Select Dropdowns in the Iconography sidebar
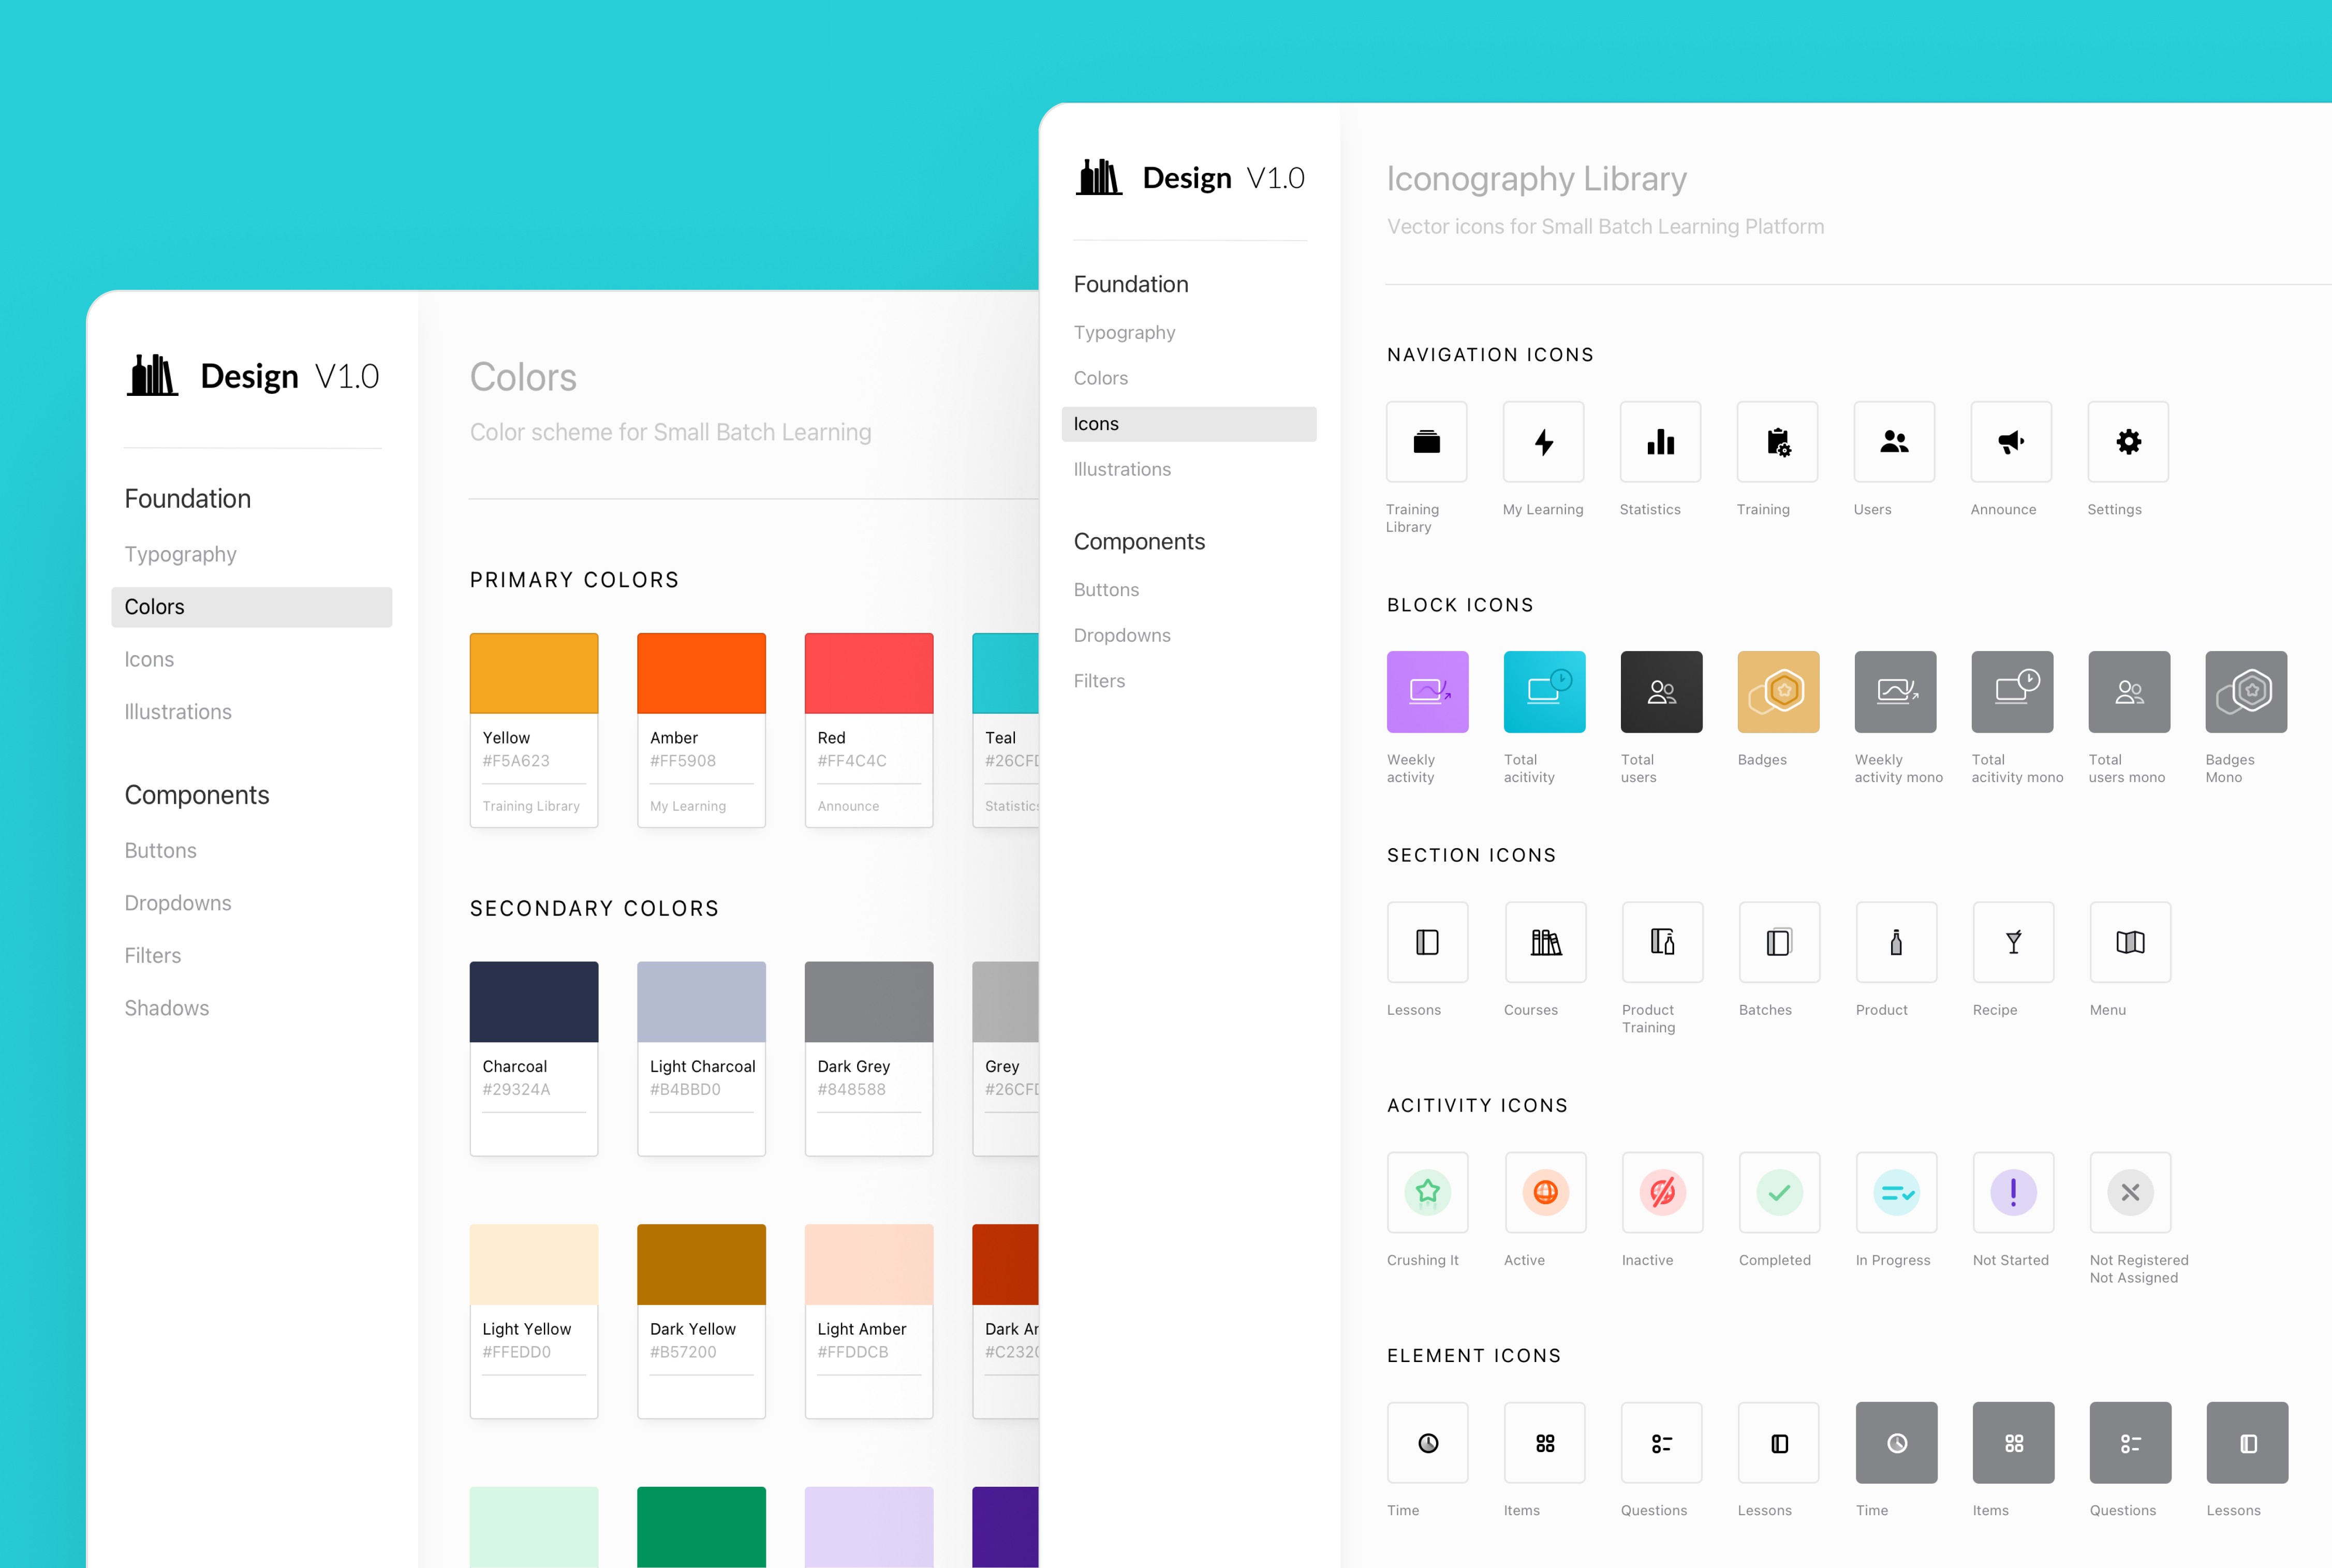2332x1568 pixels. pos(1122,635)
